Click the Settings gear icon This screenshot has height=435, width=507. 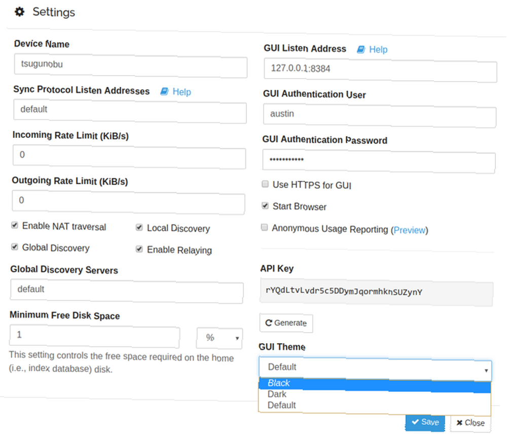19,12
